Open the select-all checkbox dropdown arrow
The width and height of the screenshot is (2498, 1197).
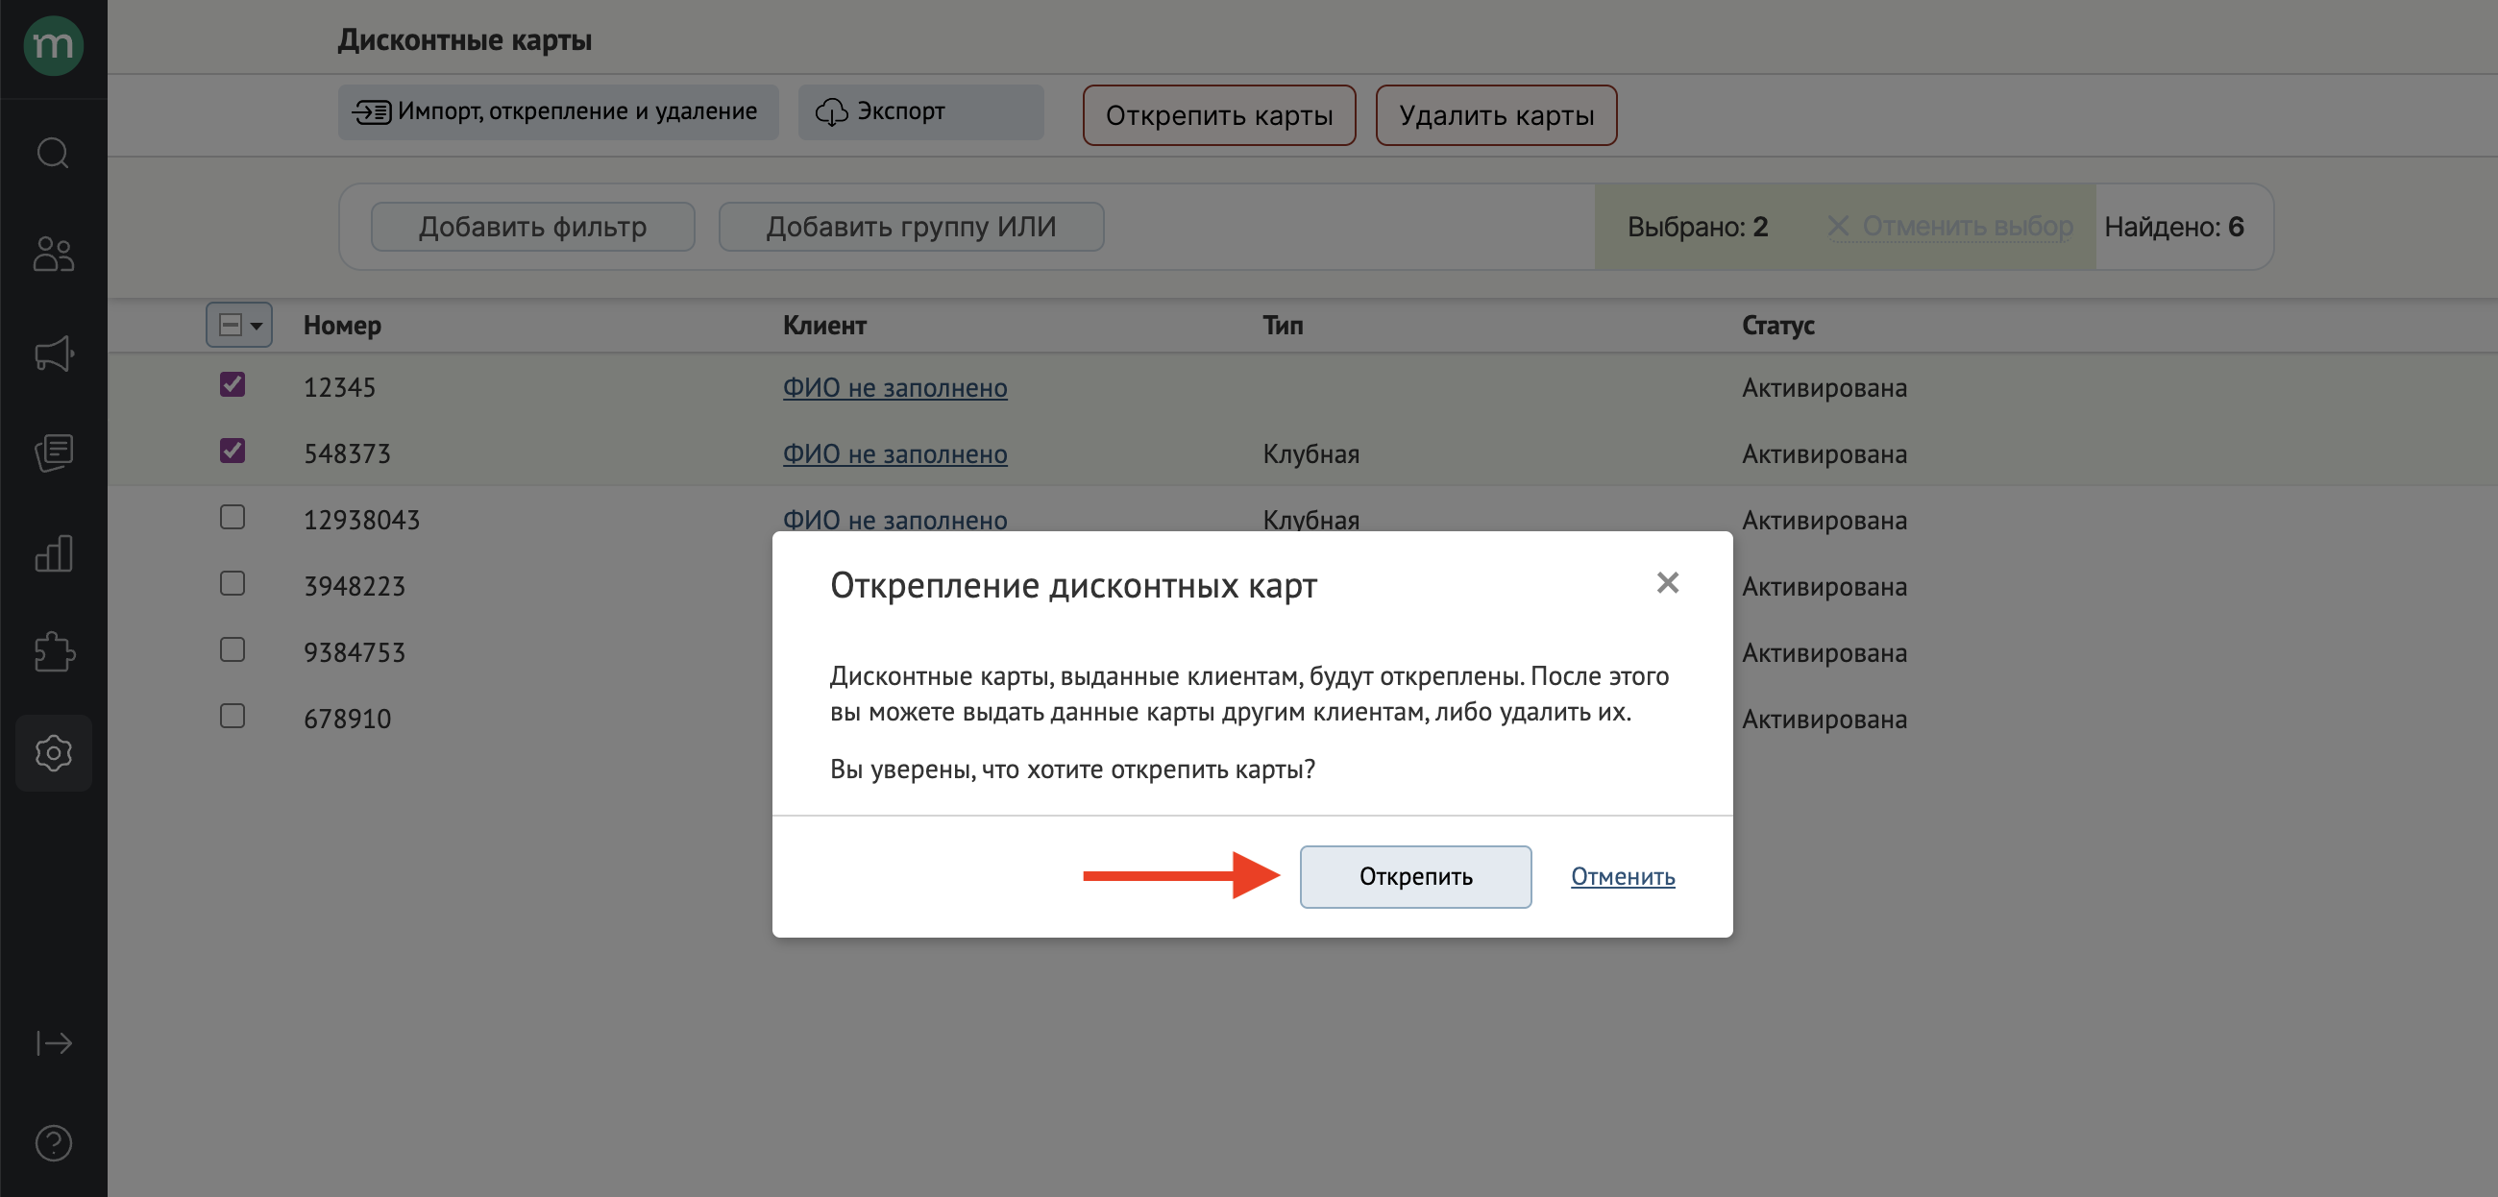(x=256, y=326)
